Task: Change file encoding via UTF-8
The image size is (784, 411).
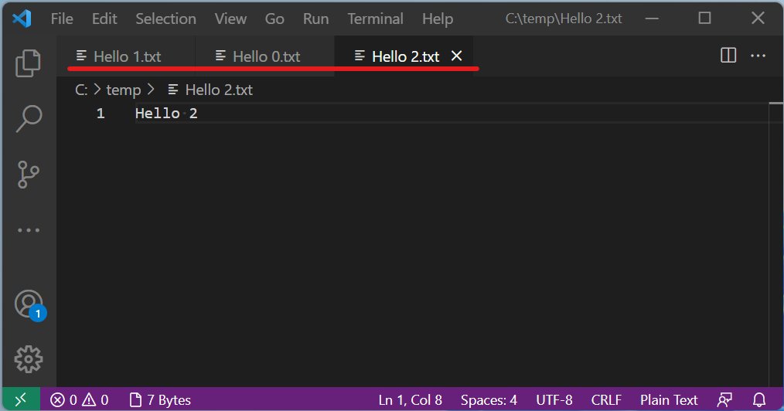Action: pyautogui.click(x=554, y=400)
